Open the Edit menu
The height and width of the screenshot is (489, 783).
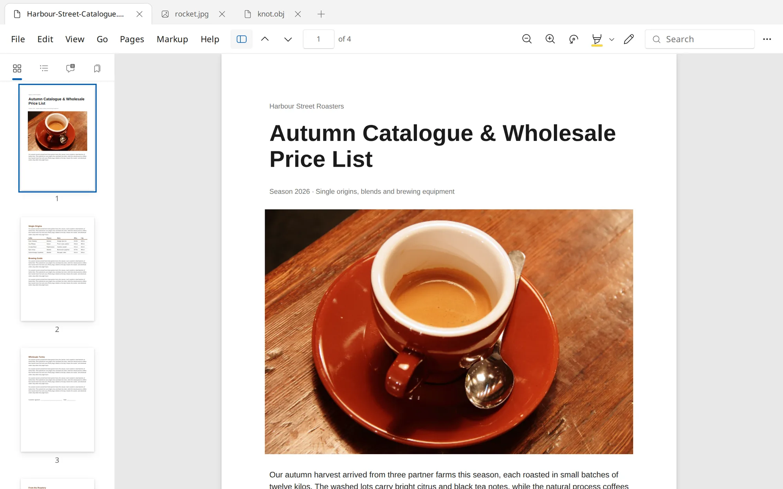coord(45,39)
